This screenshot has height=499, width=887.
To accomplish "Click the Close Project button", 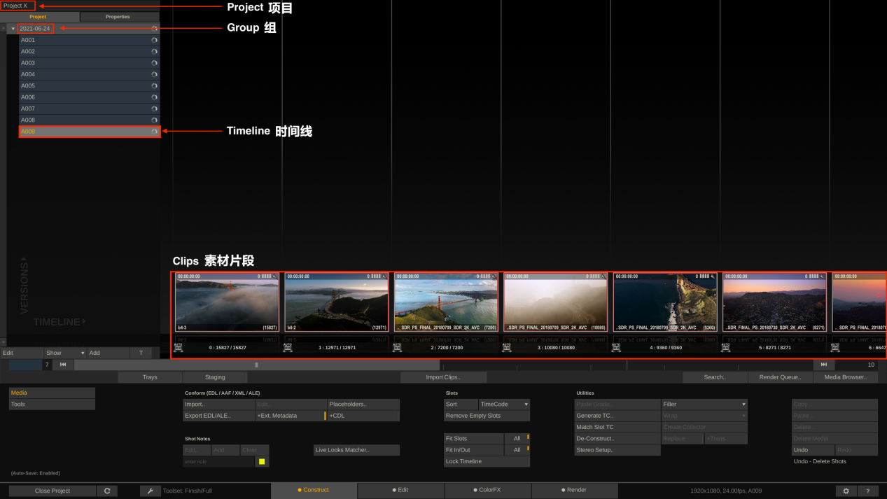I will pos(53,491).
